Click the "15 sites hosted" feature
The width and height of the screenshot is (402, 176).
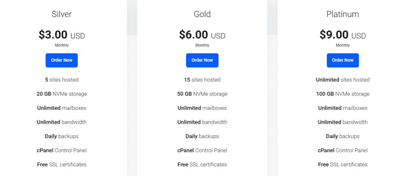pyautogui.click(x=202, y=80)
